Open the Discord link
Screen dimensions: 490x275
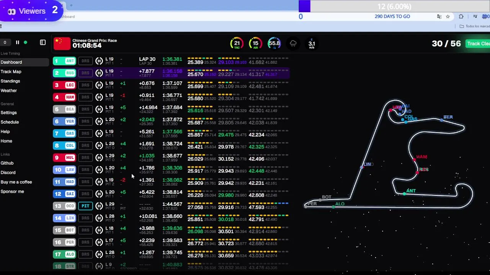tap(8, 173)
